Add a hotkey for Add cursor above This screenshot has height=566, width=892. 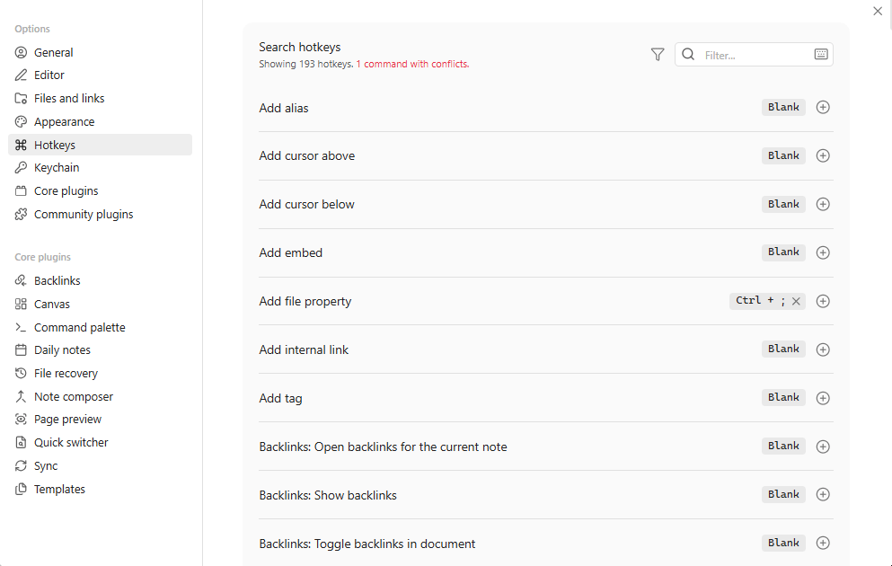(823, 156)
